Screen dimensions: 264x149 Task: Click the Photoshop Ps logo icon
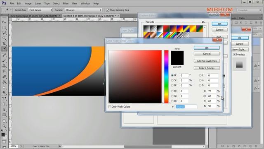click(4, 3)
